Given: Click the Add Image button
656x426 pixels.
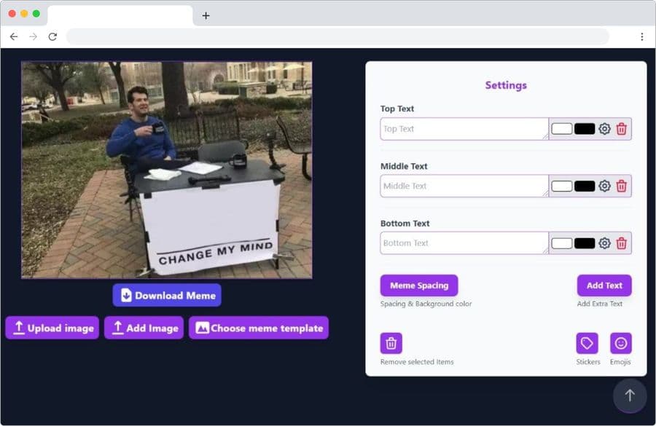Looking at the screenshot, I should 144,328.
